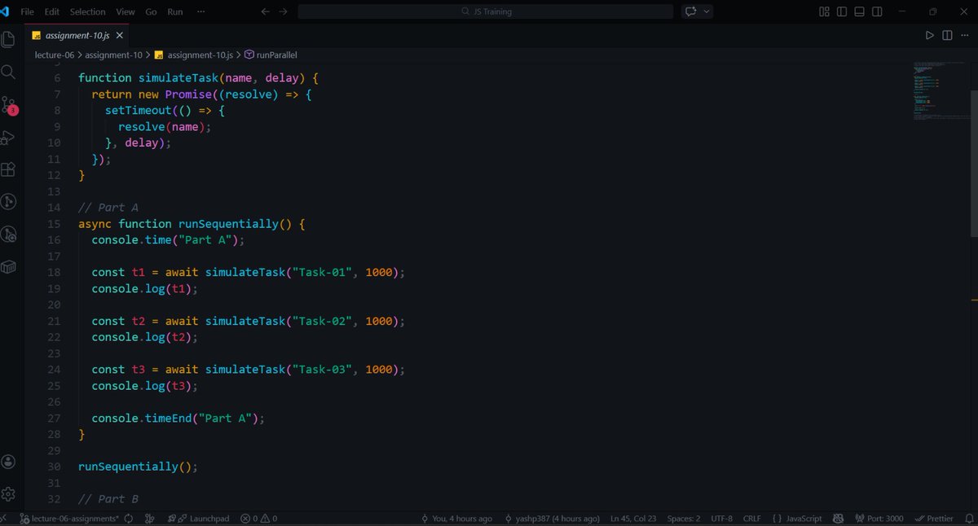Open the Copilot chat icon
Image resolution: width=978 pixels, height=526 pixels.
(x=691, y=11)
